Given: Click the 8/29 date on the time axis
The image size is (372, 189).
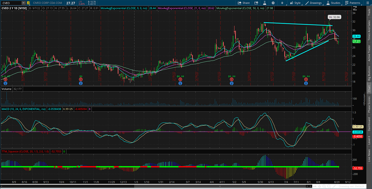Looking at the screenshot, I should (337, 182).
